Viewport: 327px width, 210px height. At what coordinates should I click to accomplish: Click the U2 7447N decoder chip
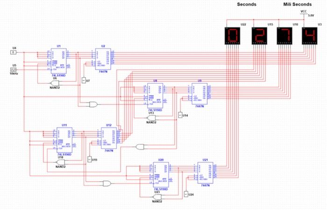pyautogui.click(x=103, y=59)
